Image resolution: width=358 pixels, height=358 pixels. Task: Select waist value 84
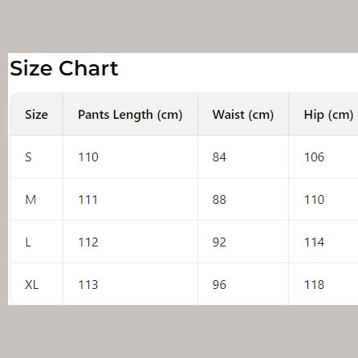click(x=219, y=157)
